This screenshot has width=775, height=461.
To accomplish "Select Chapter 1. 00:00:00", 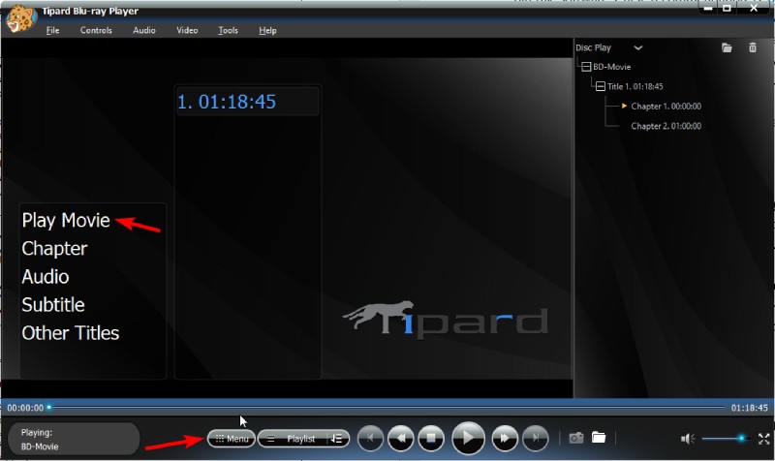I will (x=666, y=107).
